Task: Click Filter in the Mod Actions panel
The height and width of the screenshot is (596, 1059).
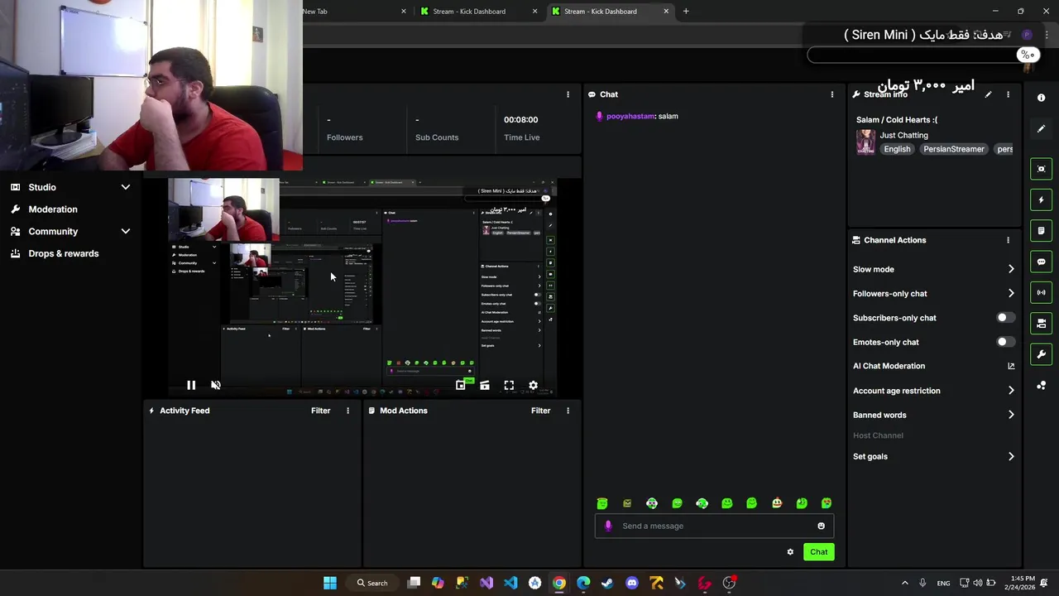Action: [x=540, y=411]
